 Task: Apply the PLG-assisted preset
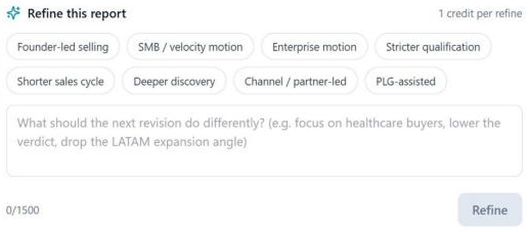(x=406, y=81)
